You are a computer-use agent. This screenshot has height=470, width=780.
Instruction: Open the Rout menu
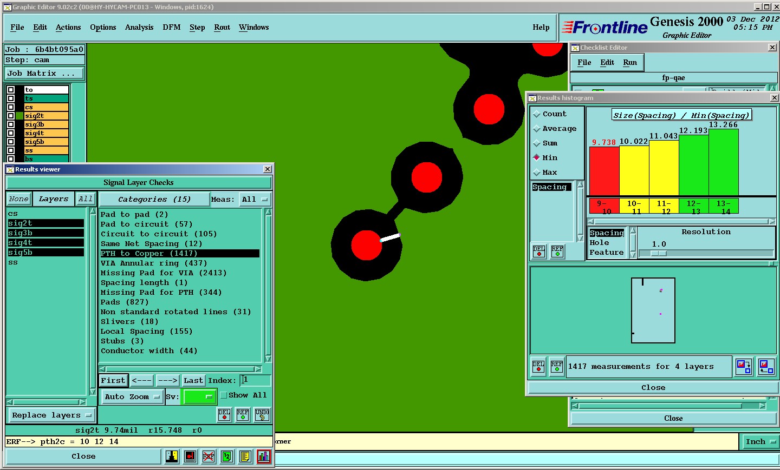[222, 28]
